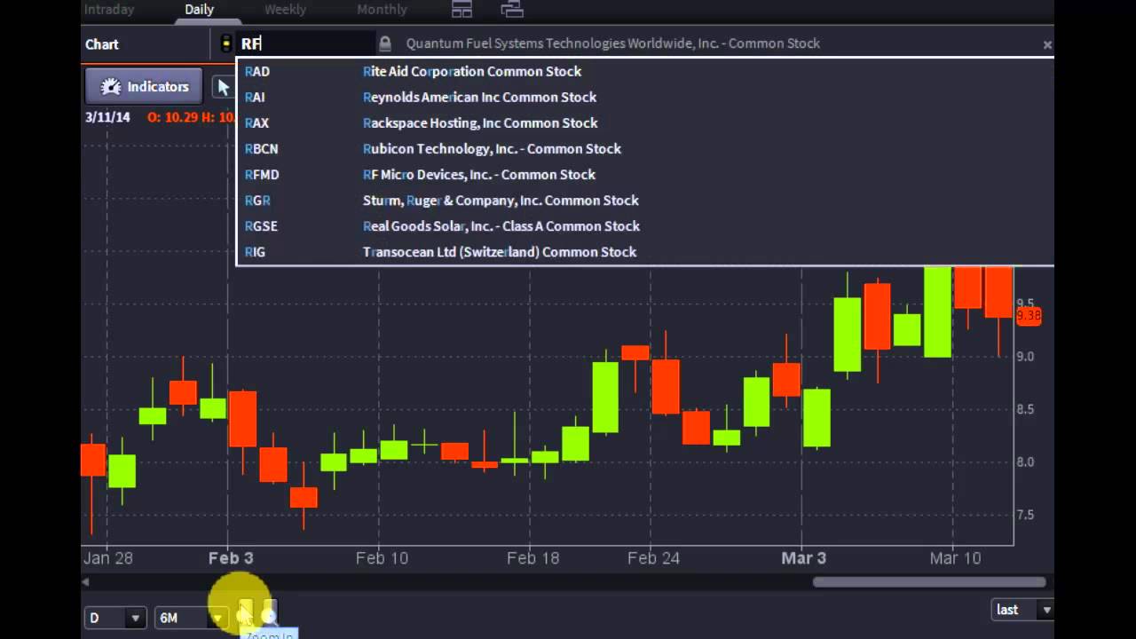The image size is (1136, 639).
Task: Click the Feb 10 date axis label
Action: pyautogui.click(x=382, y=558)
